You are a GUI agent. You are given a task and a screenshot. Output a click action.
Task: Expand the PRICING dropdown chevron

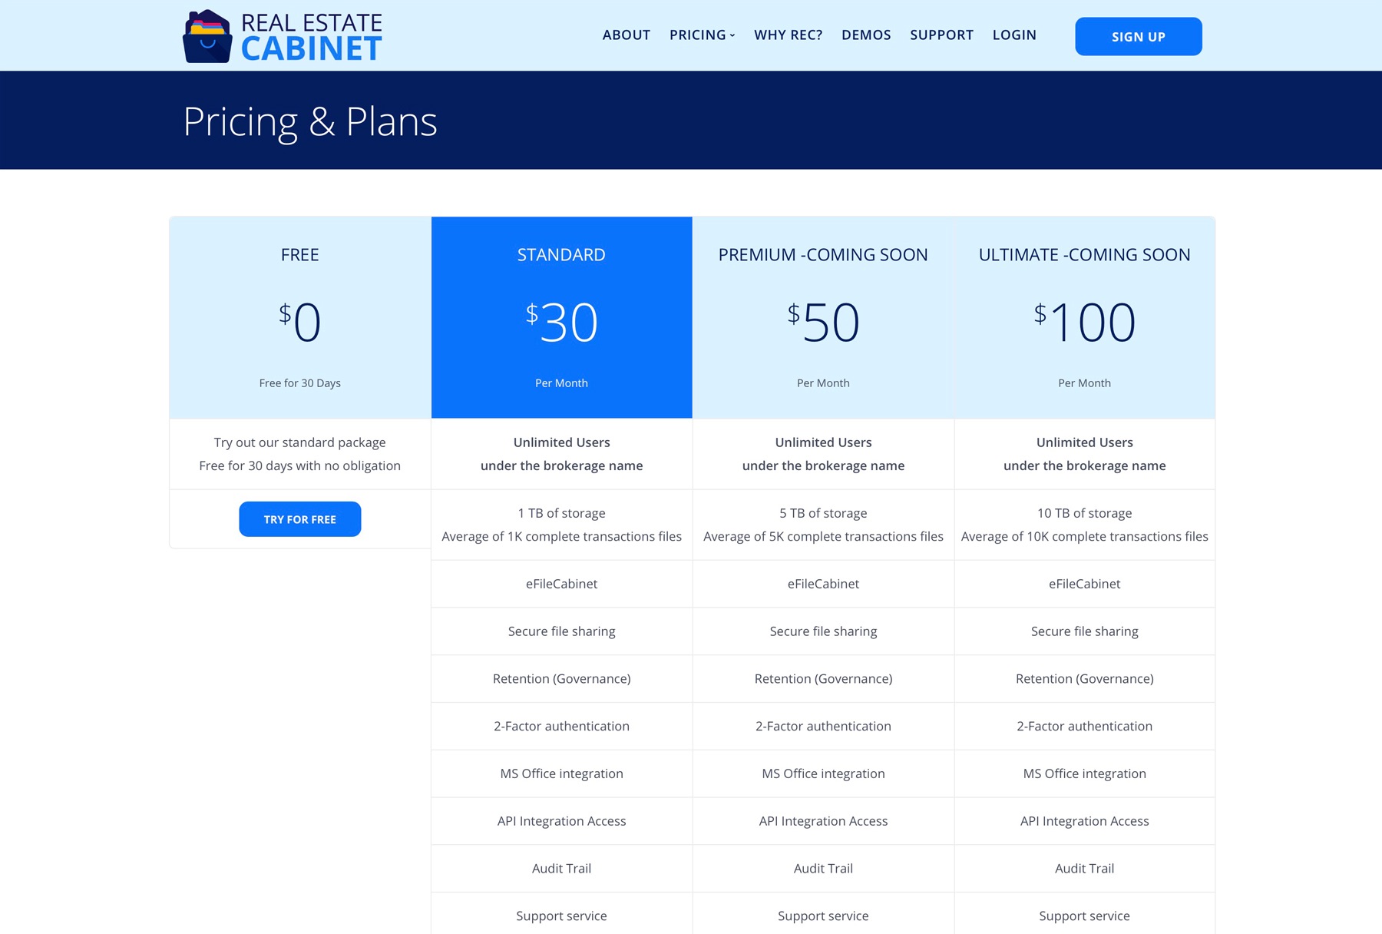point(732,35)
